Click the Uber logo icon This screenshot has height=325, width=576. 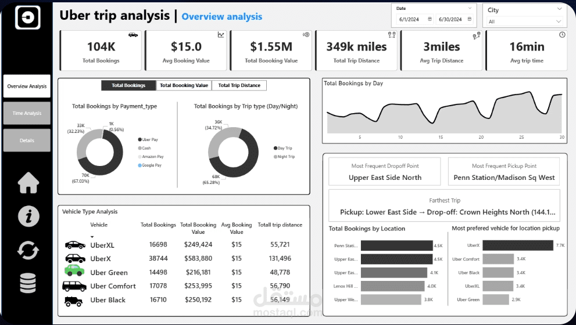click(x=27, y=17)
